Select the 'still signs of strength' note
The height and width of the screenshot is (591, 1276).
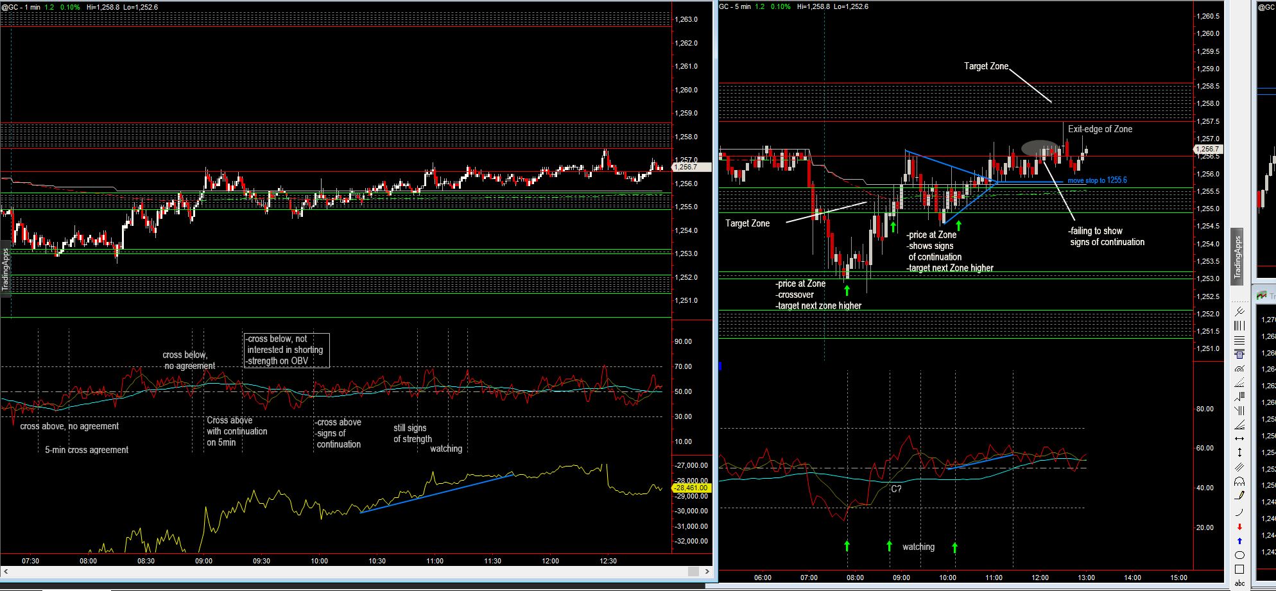click(413, 433)
